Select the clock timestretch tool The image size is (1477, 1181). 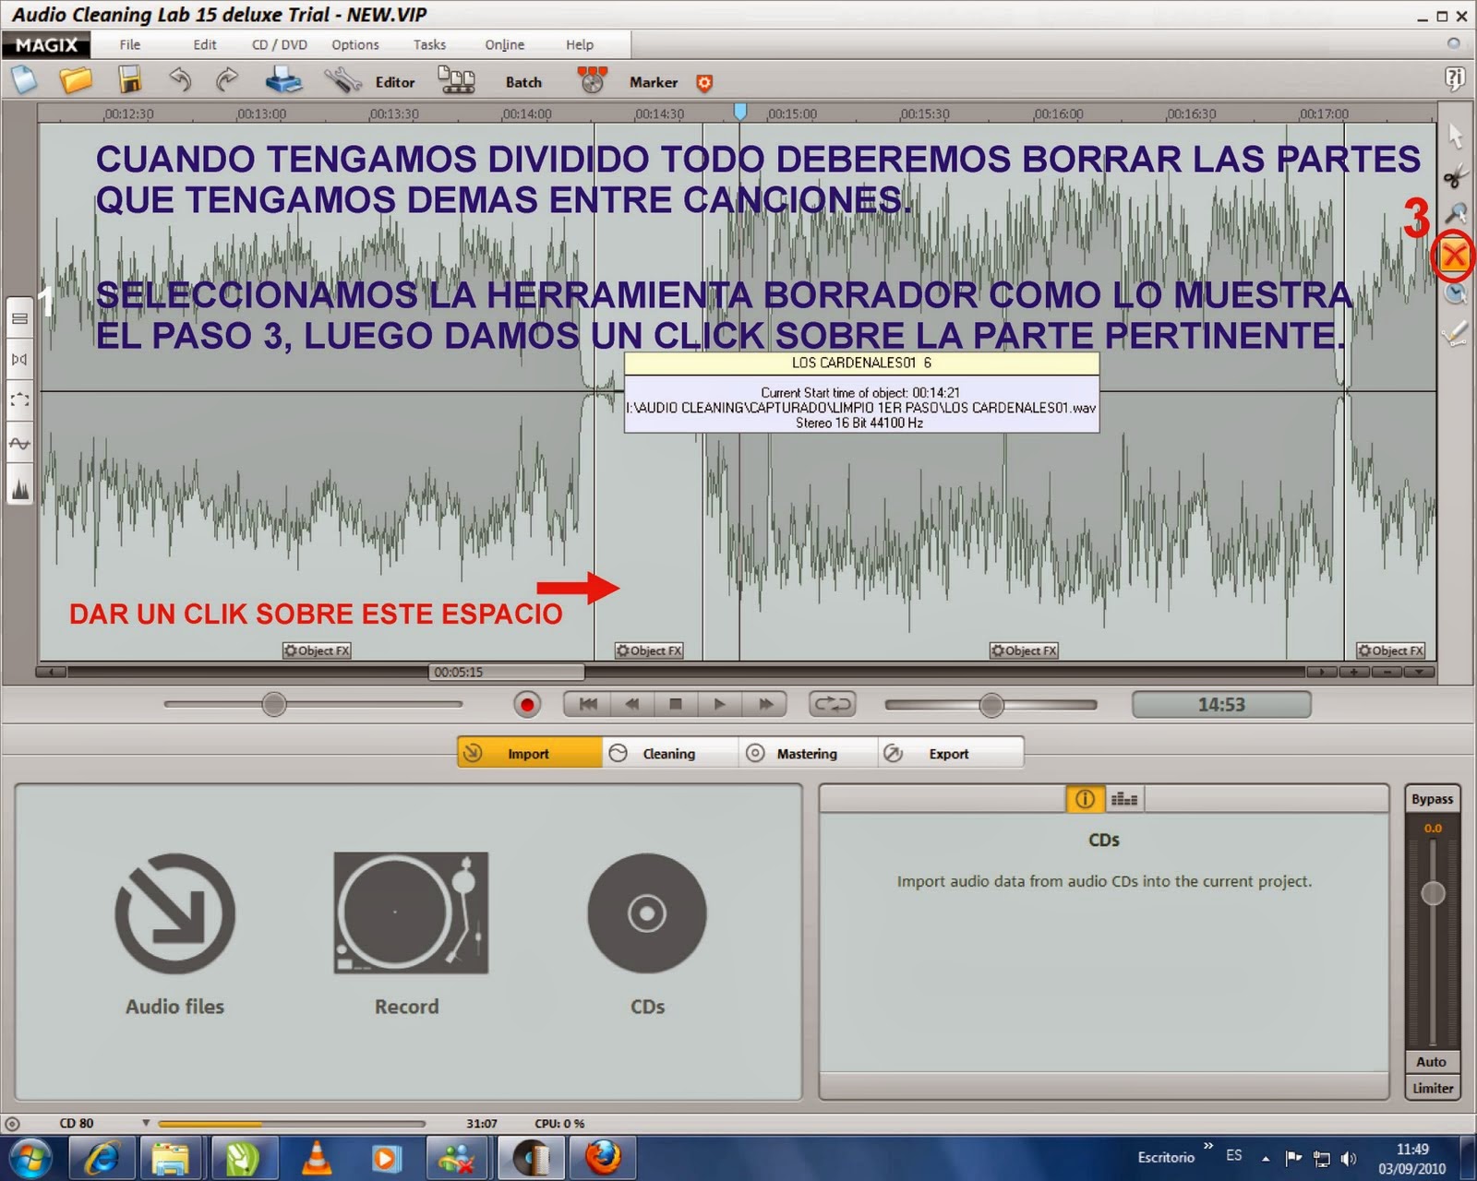(1455, 294)
